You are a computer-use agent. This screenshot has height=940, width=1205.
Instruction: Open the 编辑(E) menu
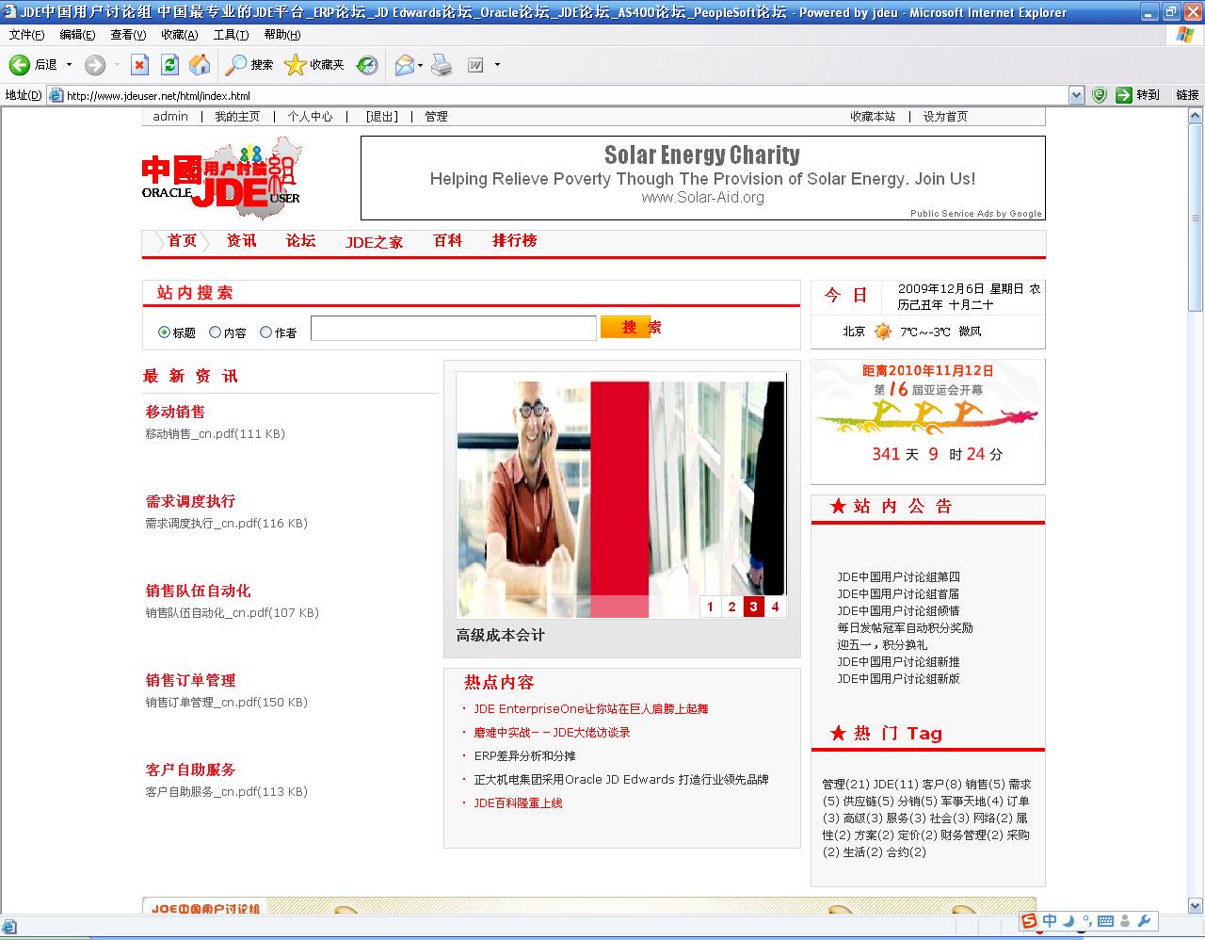pyautogui.click(x=77, y=35)
